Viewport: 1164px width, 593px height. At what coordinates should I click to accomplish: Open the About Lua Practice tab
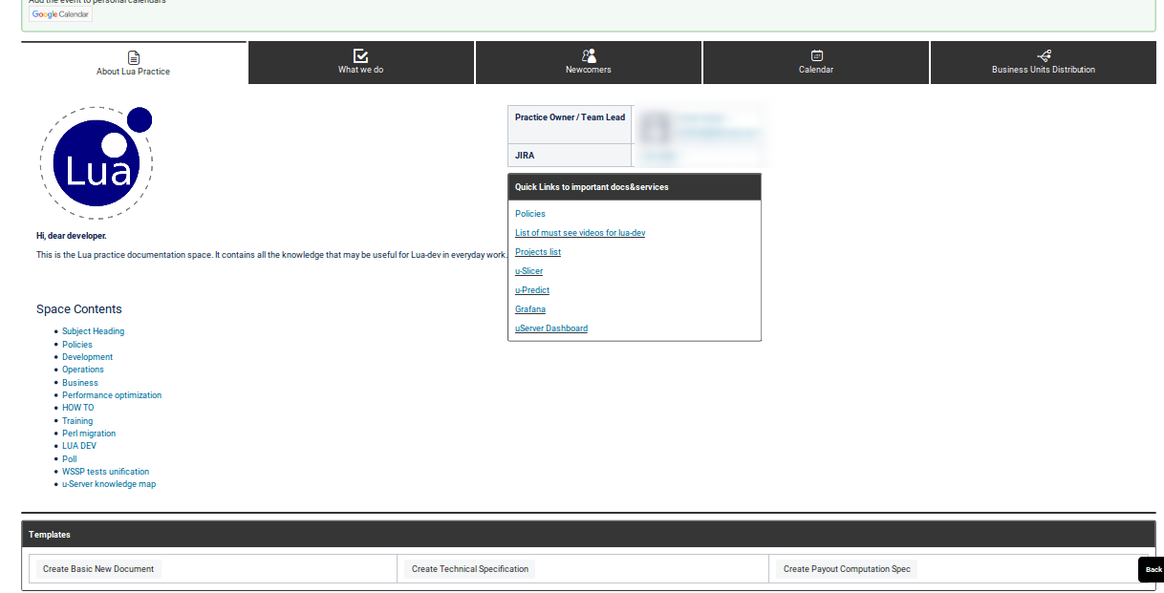pos(134,63)
